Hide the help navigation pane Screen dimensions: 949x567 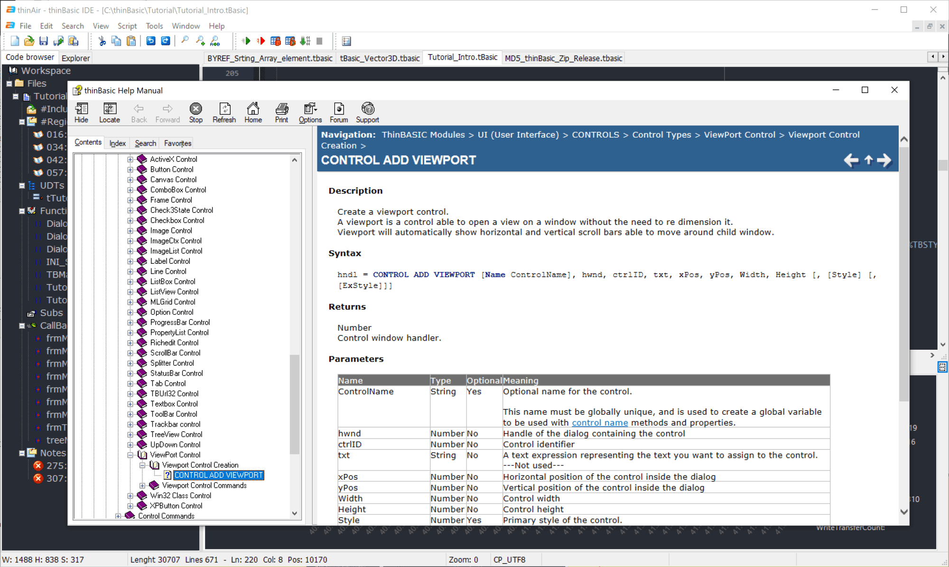pyautogui.click(x=81, y=113)
